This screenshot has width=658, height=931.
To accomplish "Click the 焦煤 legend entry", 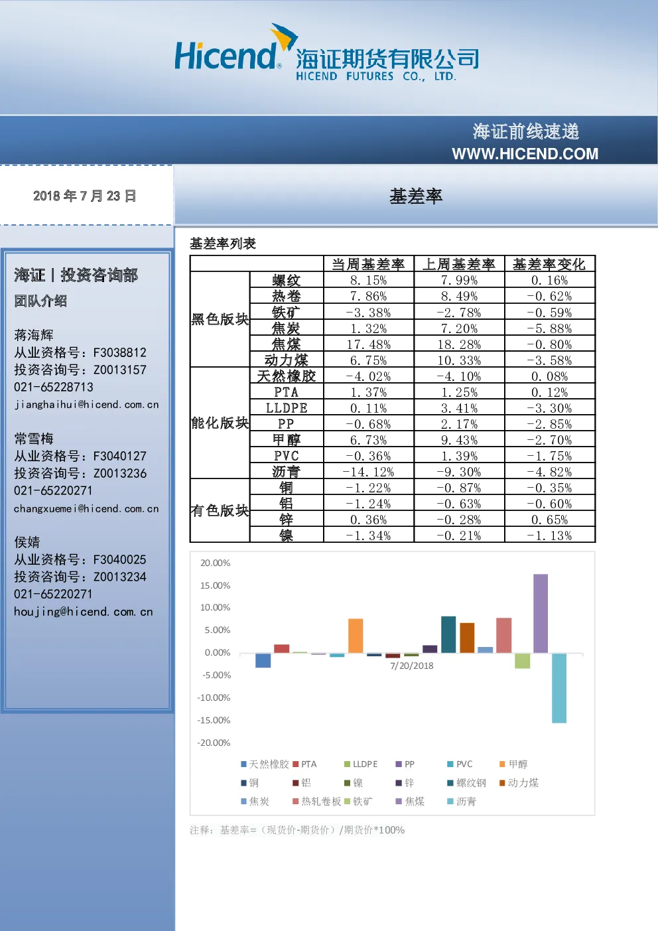I will point(410,802).
